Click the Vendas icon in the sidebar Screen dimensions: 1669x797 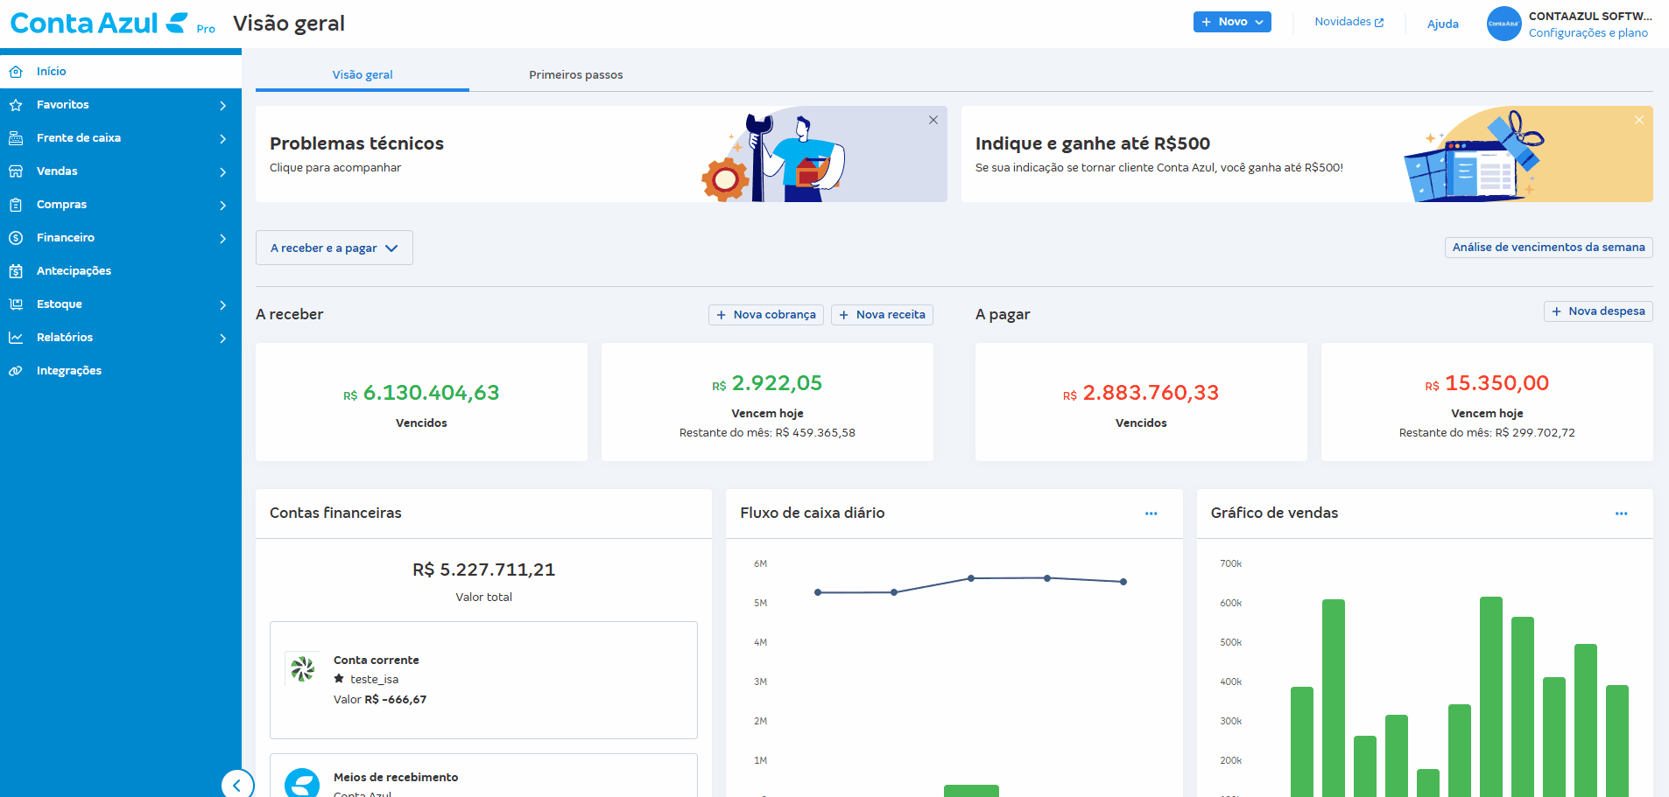pyautogui.click(x=16, y=171)
